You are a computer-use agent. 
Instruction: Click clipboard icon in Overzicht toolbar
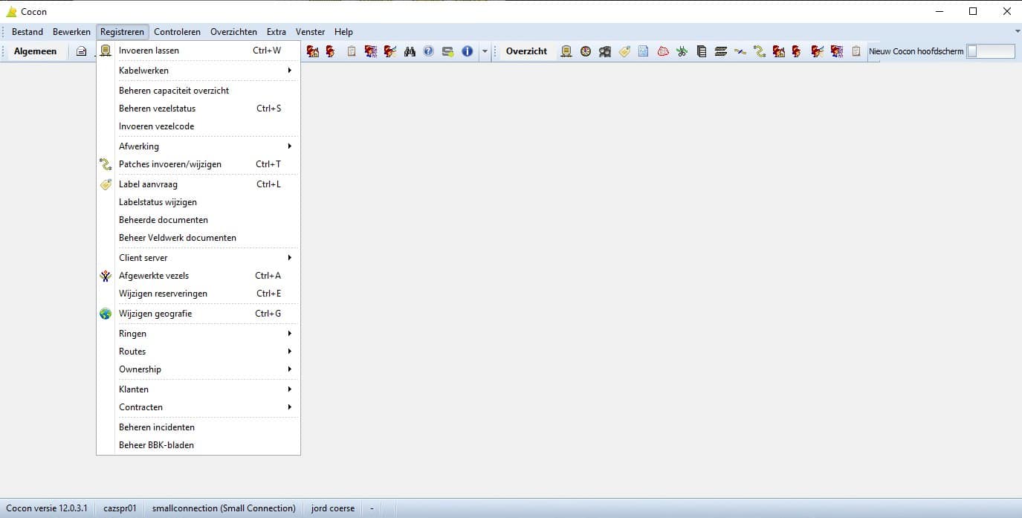coord(856,51)
